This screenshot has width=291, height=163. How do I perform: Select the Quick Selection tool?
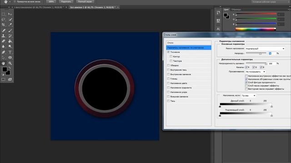(10, 19)
